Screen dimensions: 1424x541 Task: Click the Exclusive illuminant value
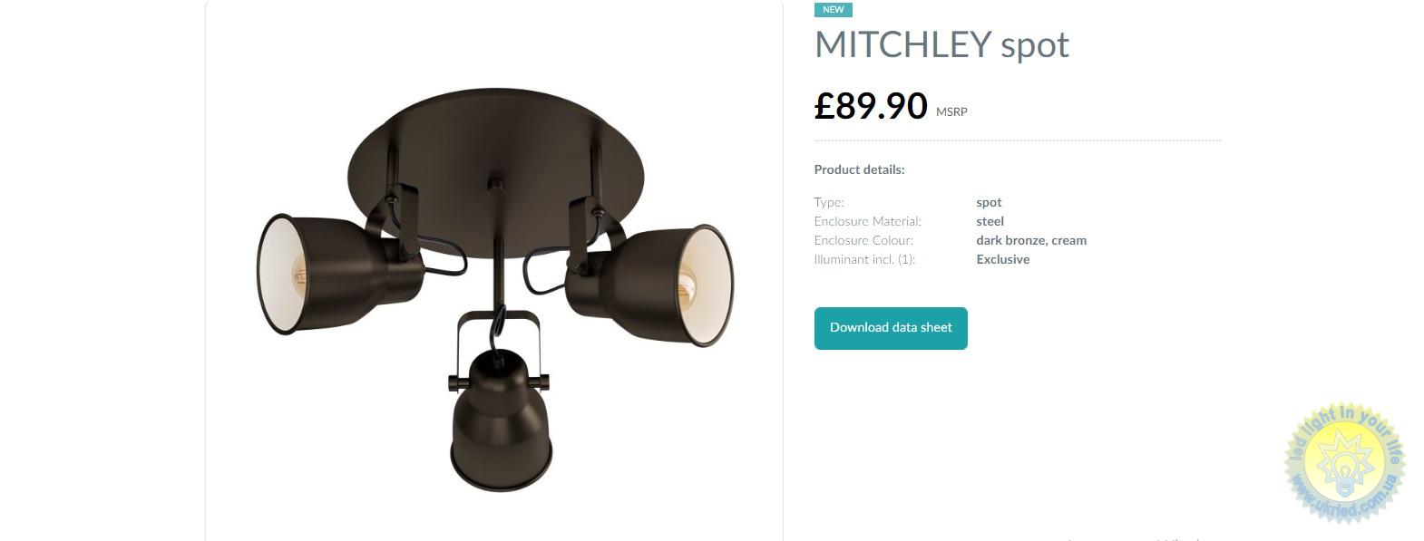pyautogui.click(x=1003, y=259)
